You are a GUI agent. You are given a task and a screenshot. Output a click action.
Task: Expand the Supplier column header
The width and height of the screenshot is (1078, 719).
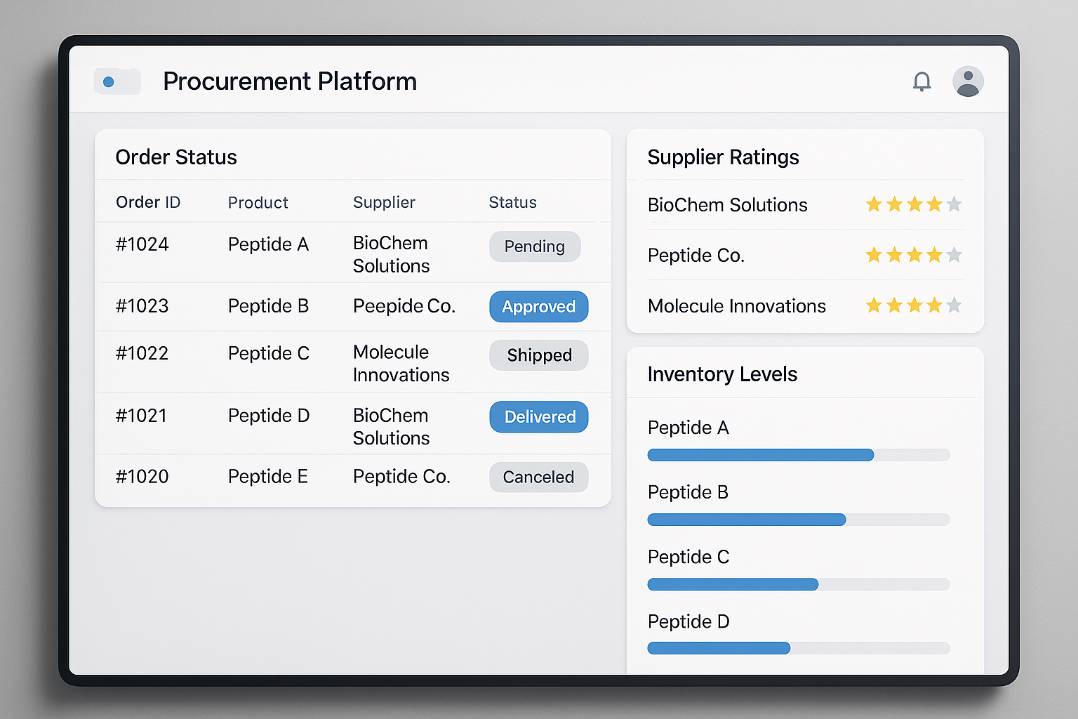384,202
